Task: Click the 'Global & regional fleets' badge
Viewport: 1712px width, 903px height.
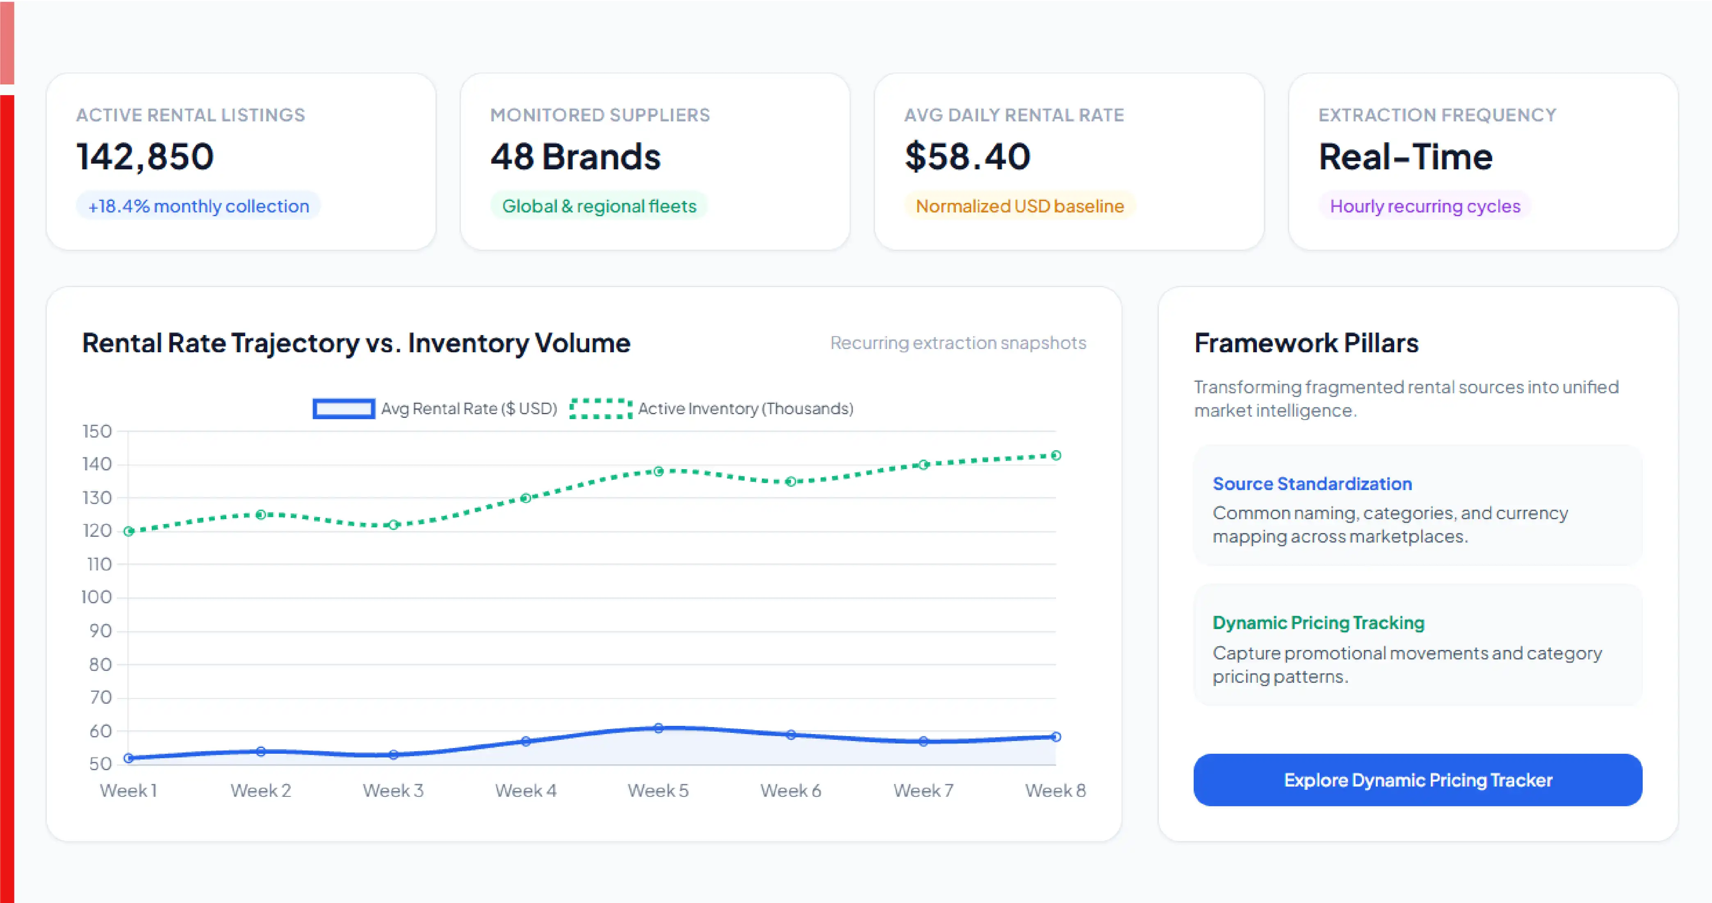Action: click(x=599, y=206)
